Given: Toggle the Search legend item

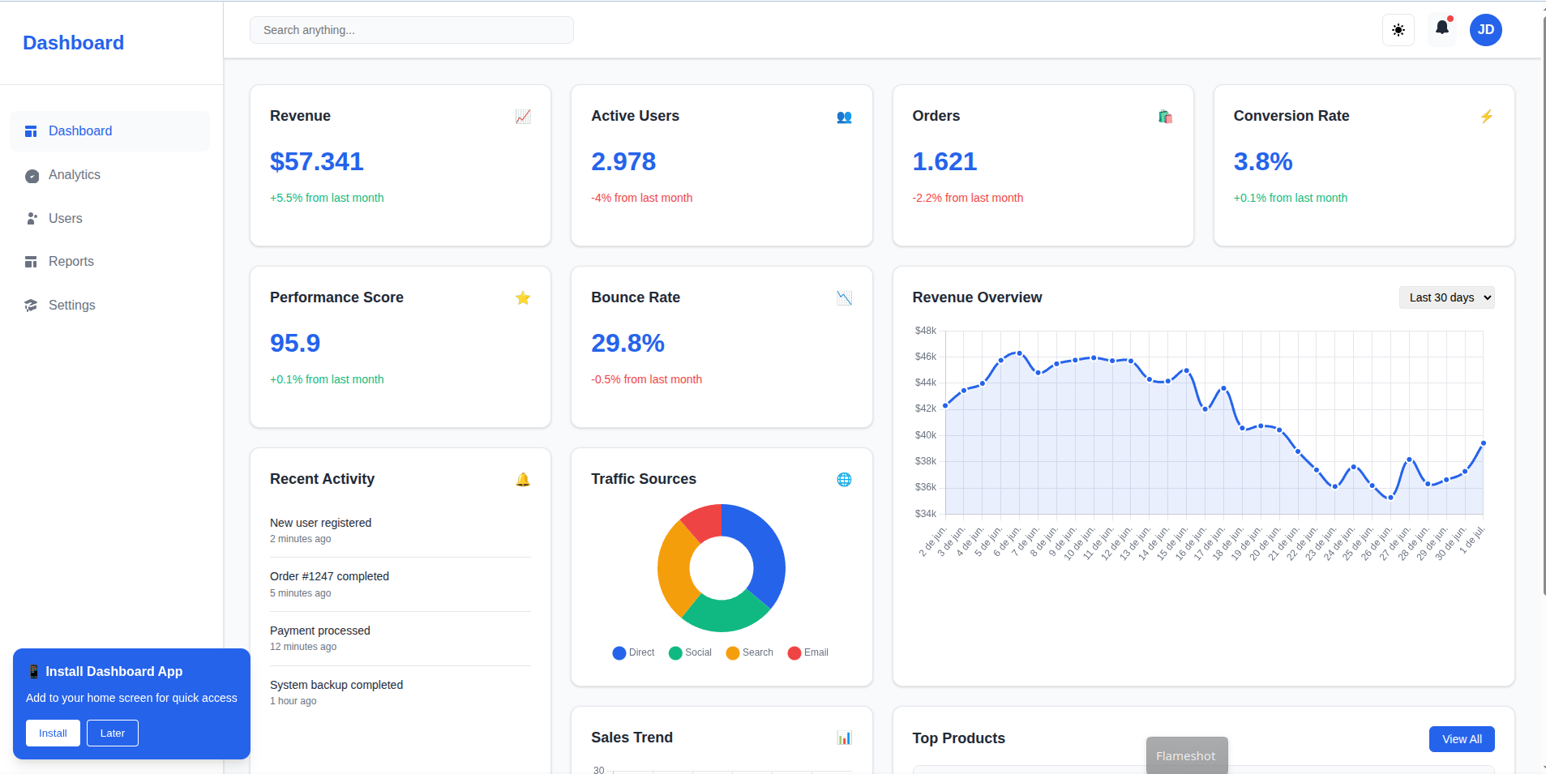Looking at the screenshot, I should tap(749, 652).
